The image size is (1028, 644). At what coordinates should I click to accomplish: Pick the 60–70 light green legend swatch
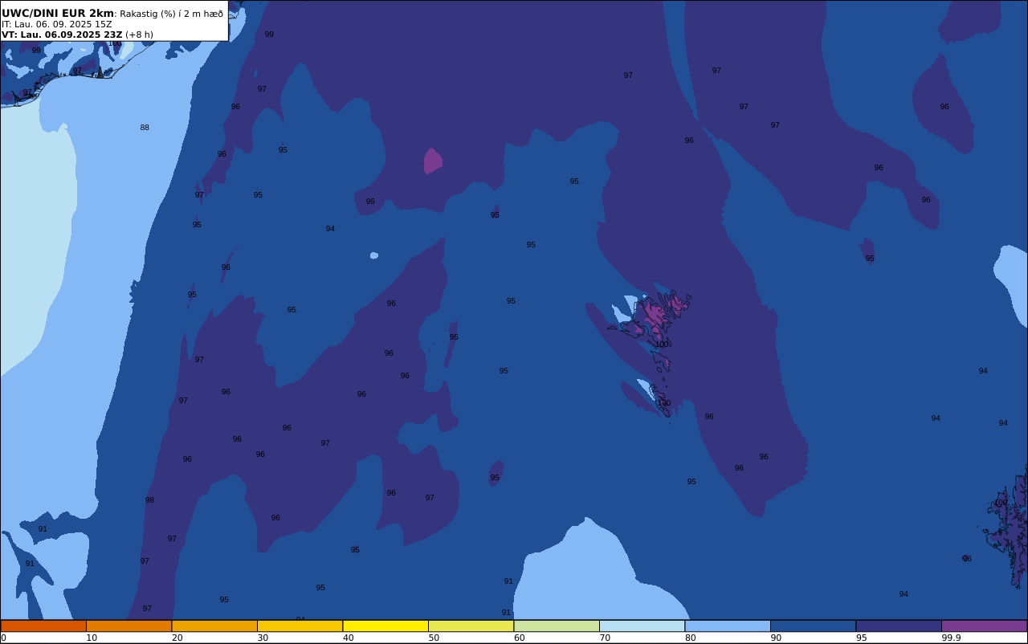point(557,626)
